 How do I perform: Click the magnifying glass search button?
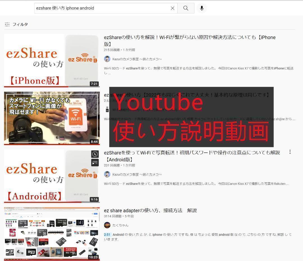click(x=186, y=8)
